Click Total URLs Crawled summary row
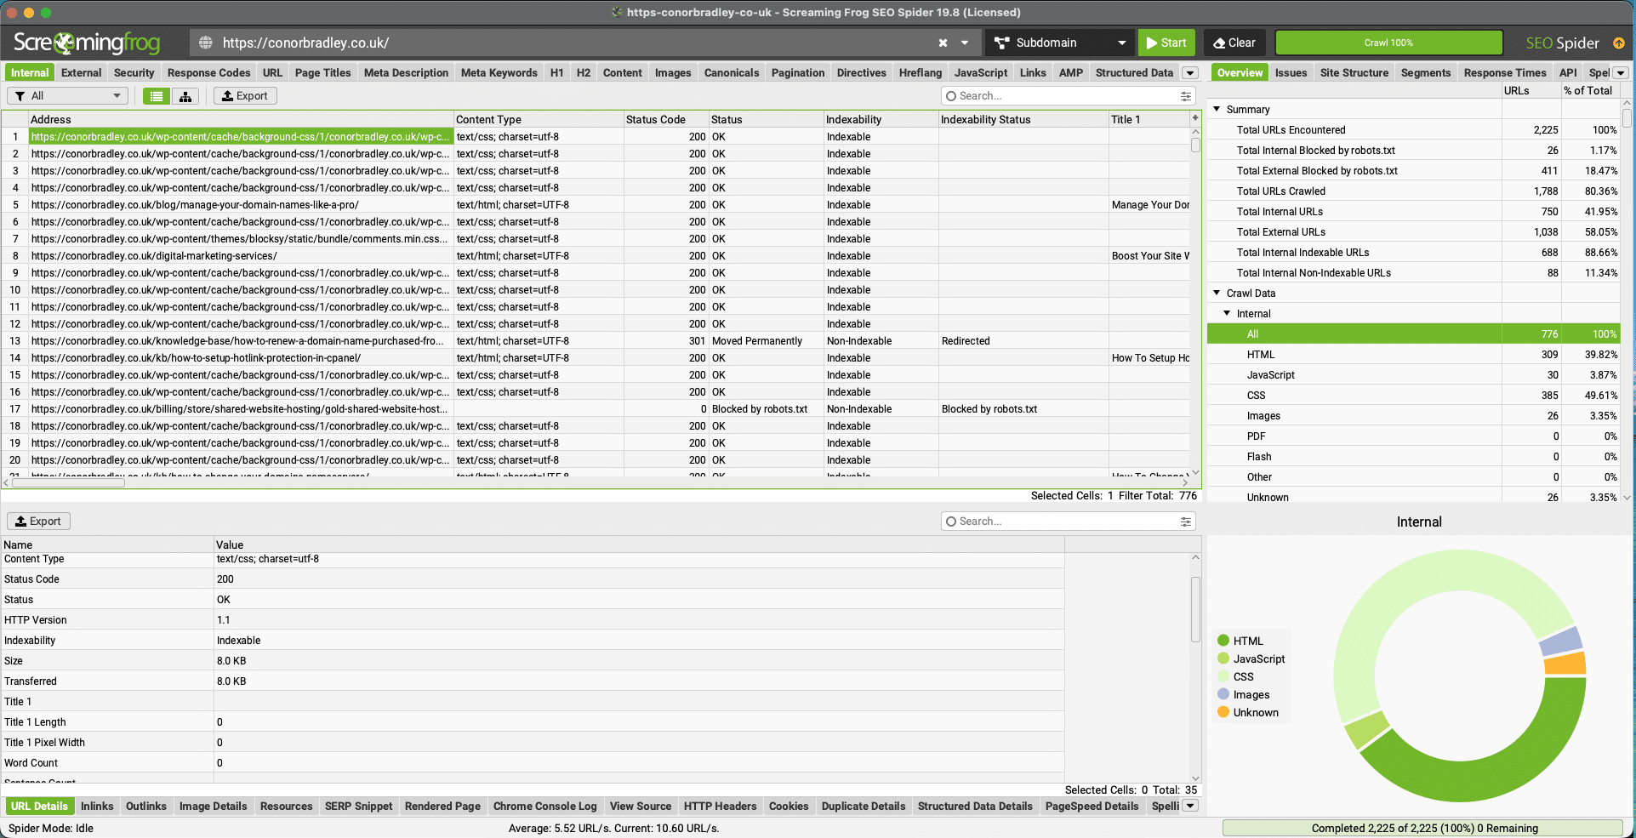Viewport: 1636px width, 838px height. 1412,191
